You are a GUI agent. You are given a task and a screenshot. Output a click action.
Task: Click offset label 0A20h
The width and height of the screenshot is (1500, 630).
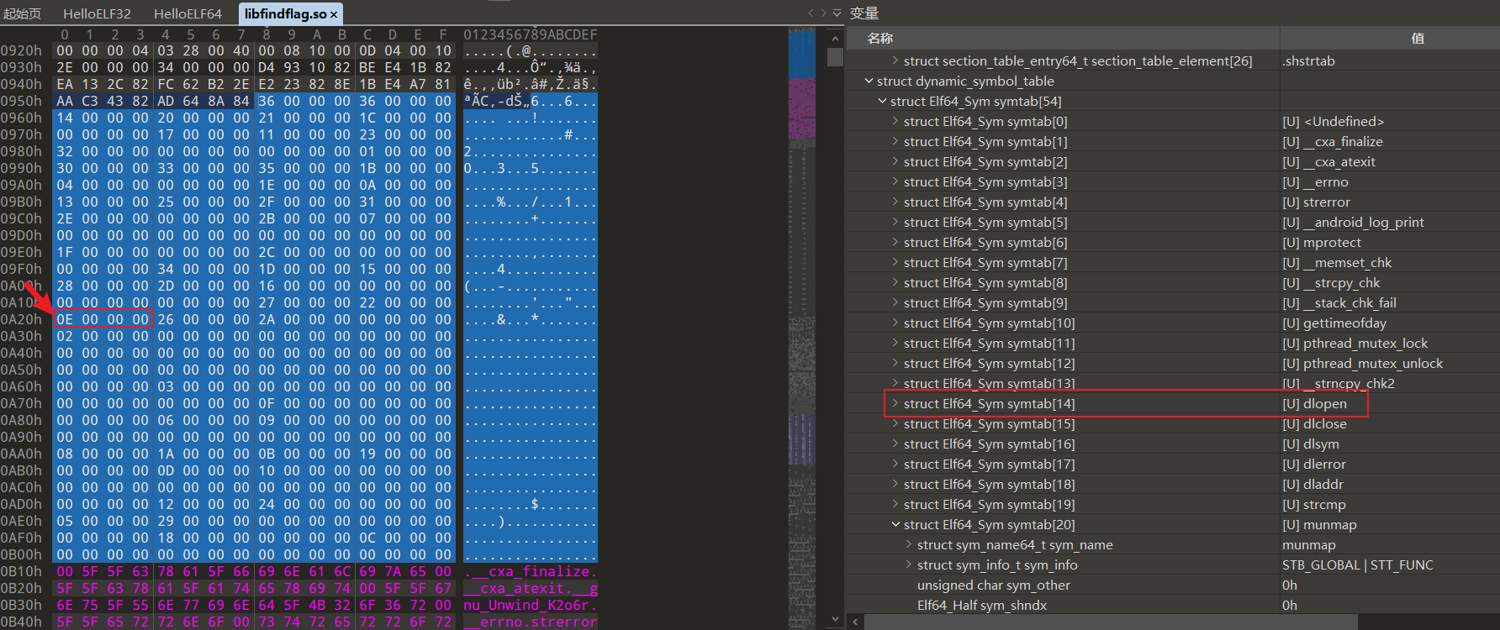click(21, 319)
